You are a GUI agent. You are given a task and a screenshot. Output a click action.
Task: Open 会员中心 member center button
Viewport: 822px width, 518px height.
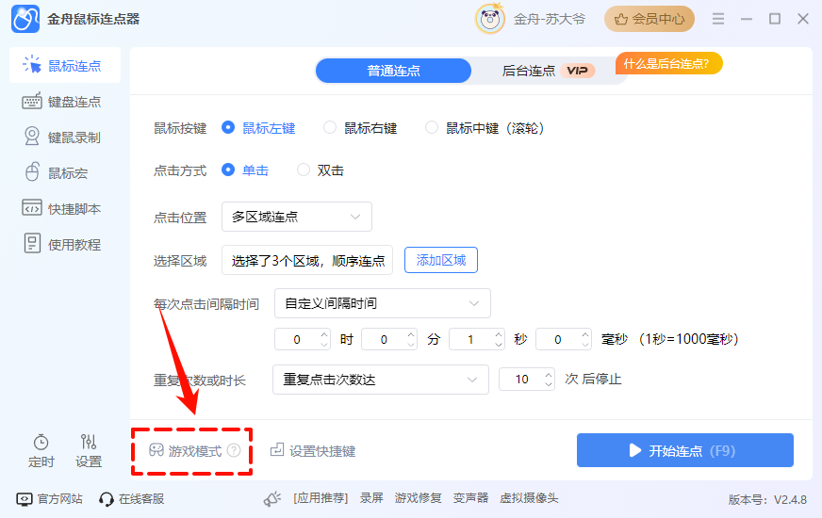[649, 20]
